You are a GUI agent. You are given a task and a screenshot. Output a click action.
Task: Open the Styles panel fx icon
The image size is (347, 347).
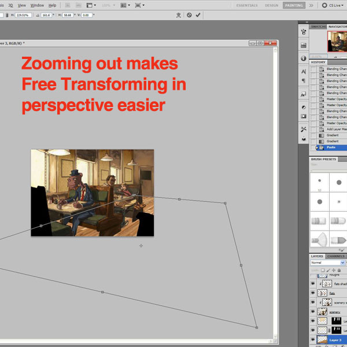(304, 94)
